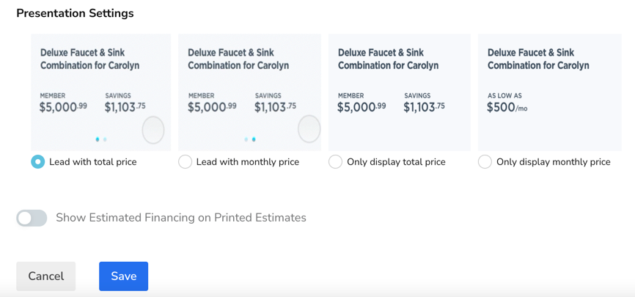
Task: Select 'Only display total price' radio button
Action: point(335,162)
